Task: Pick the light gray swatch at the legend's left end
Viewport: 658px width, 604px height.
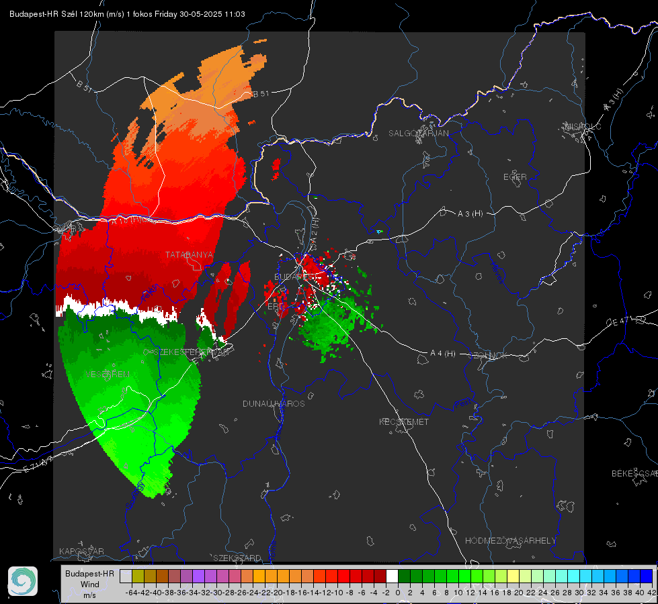Action: tap(126, 576)
